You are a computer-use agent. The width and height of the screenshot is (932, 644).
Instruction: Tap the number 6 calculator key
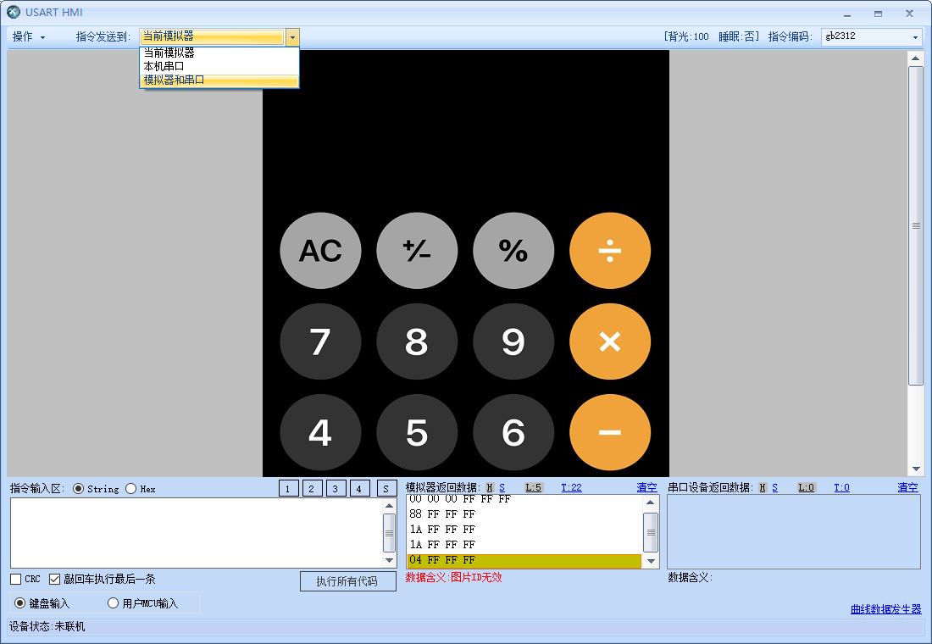513,432
